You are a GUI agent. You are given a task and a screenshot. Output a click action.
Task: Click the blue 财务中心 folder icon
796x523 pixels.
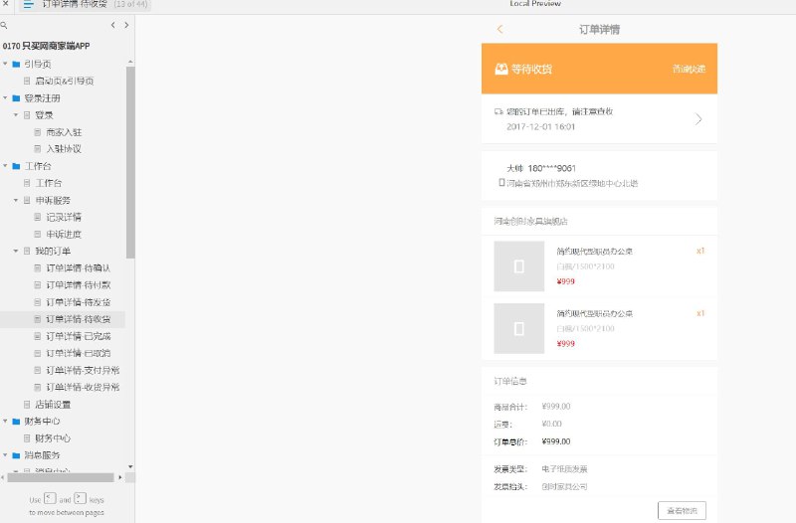(x=16, y=421)
